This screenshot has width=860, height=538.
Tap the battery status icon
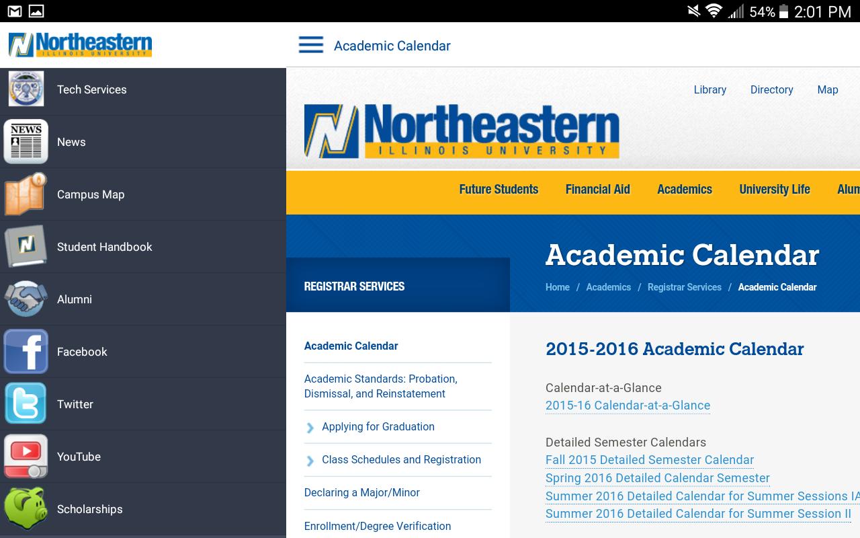click(x=783, y=11)
